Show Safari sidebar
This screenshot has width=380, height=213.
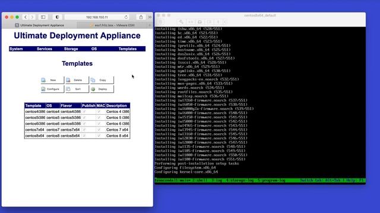tap(43, 17)
